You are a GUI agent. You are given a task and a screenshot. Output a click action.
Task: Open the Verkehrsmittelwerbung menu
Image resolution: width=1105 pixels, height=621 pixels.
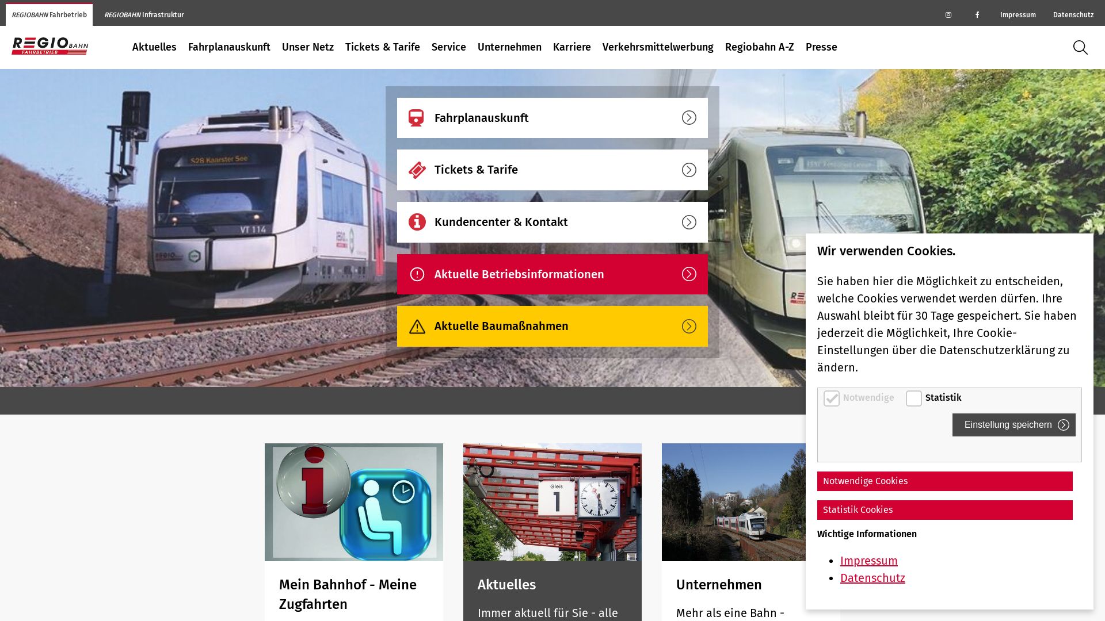point(658,47)
